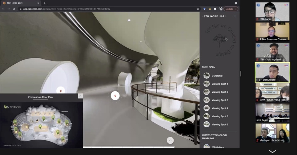Click the browser back arrow
Image resolution: width=297 pixels, height=155 pixels.
pos(3,9)
